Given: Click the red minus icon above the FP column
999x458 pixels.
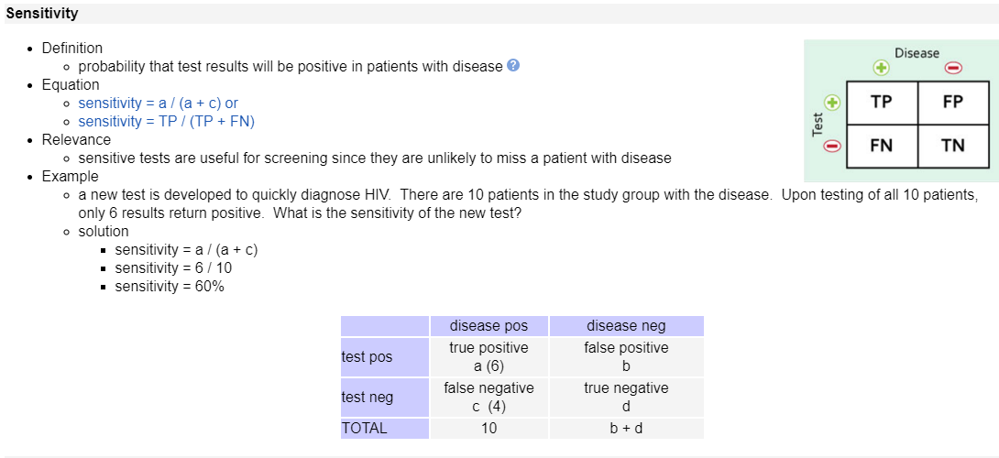Looking at the screenshot, I should (x=953, y=68).
